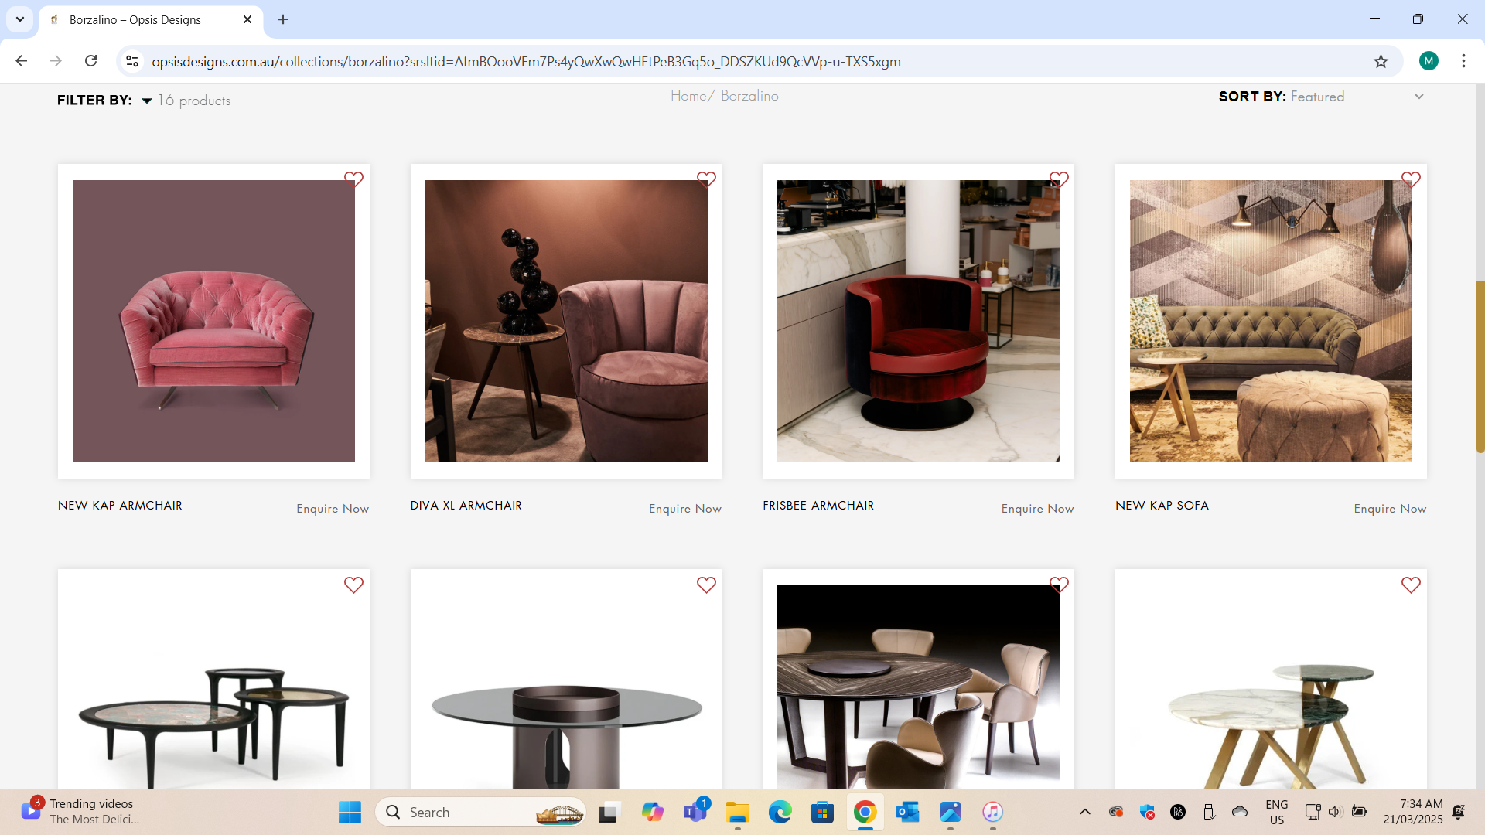The width and height of the screenshot is (1485, 835).
Task: Click Enquire Now for Frisbee Armchair
Action: 1037,509
